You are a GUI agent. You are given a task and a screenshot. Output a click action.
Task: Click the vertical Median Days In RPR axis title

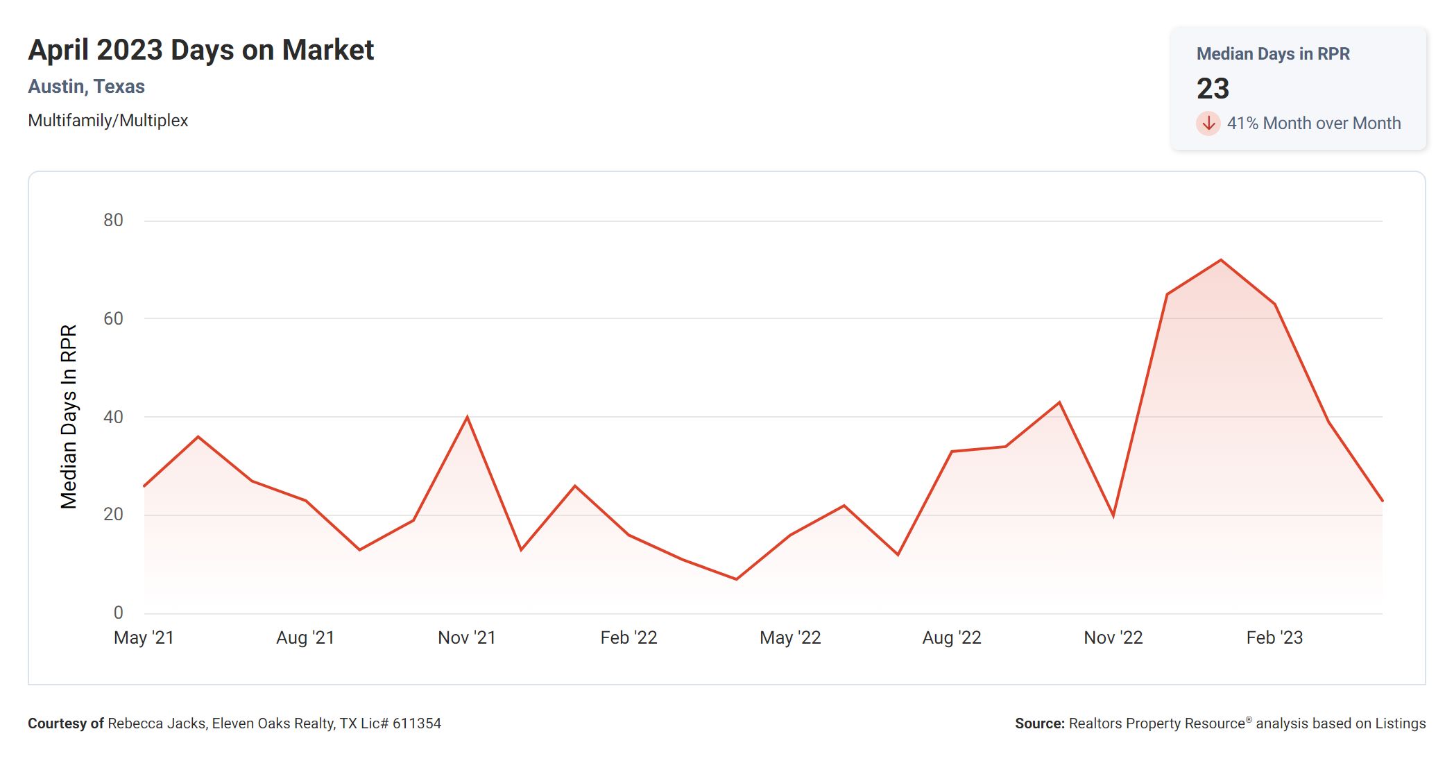[x=69, y=416]
